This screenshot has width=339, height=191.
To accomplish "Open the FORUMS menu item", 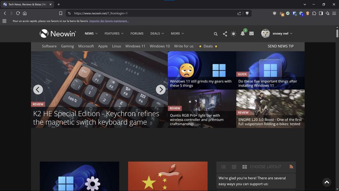I will pyautogui.click(x=137, y=33).
